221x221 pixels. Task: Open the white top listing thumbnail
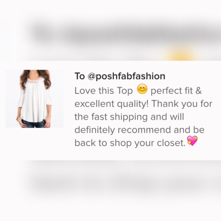(x=35, y=99)
